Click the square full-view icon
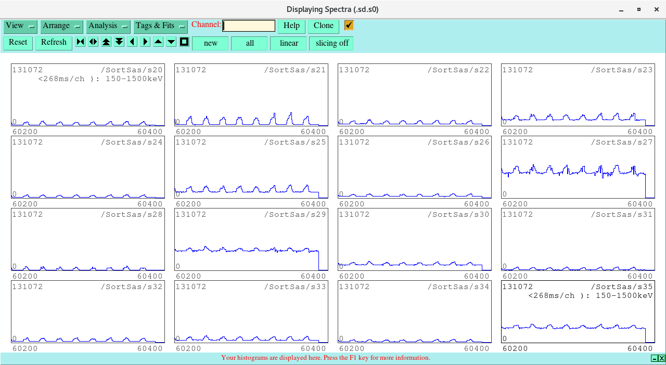 pyautogui.click(x=184, y=42)
